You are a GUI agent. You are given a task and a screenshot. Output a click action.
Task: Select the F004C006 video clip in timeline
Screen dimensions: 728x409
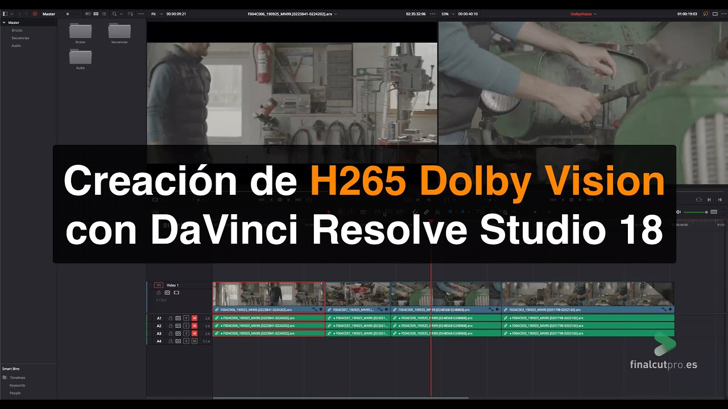(x=268, y=298)
